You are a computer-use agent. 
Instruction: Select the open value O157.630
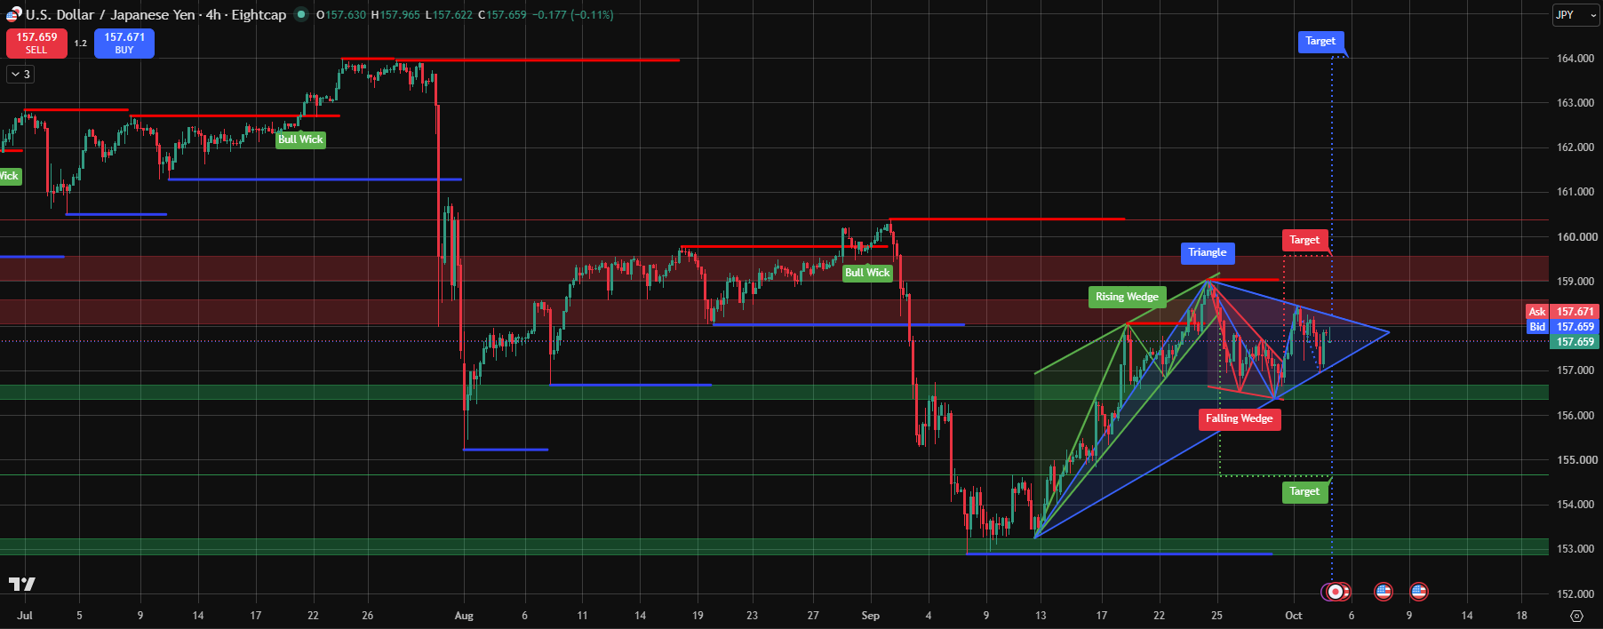point(341,15)
